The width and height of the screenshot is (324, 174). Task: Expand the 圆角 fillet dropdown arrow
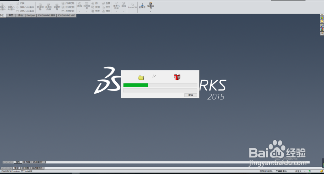click(80, 12)
